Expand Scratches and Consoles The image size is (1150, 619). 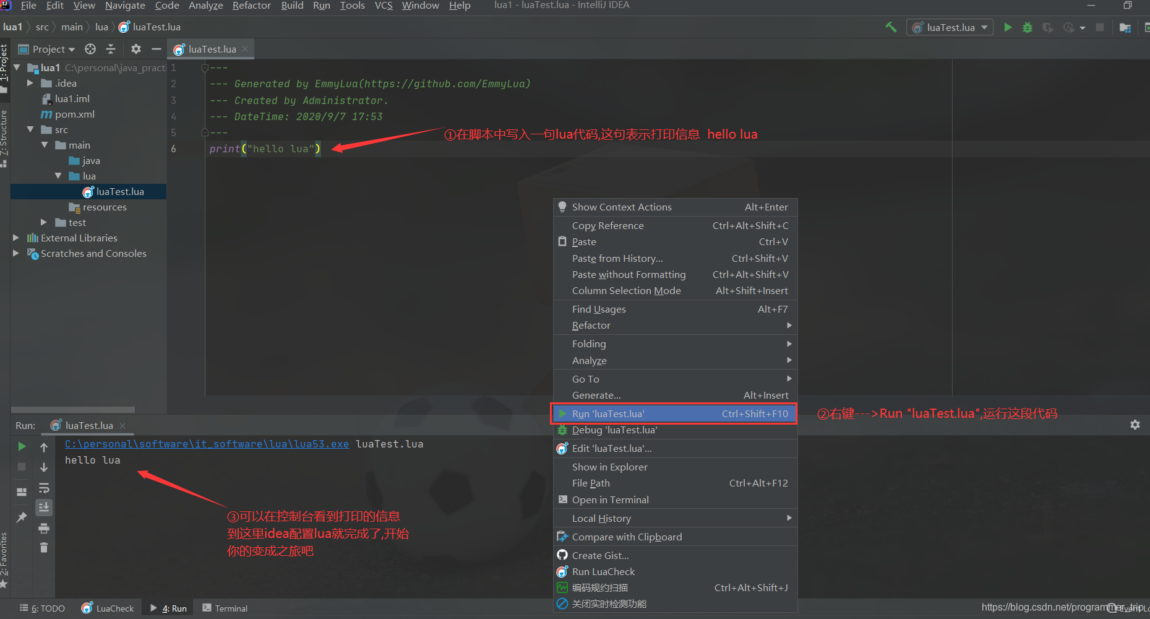coord(16,253)
